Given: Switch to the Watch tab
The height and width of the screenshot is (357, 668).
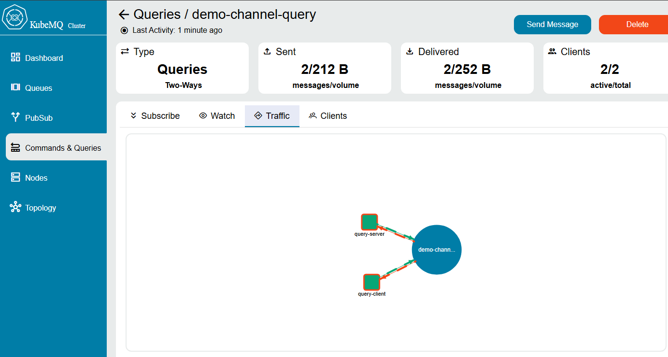Looking at the screenshot, I should [x=217, y=116].
